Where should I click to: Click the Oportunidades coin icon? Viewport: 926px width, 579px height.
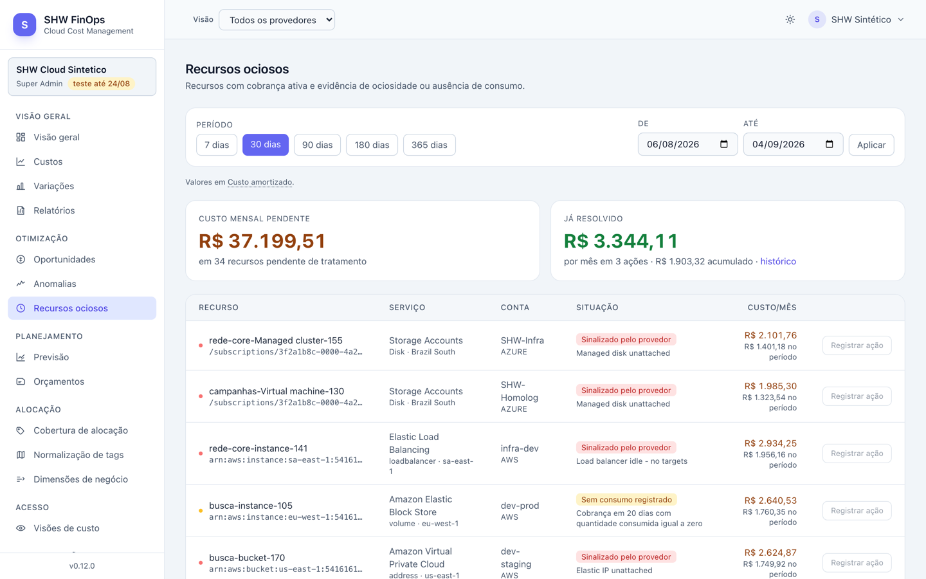[21, 259]
